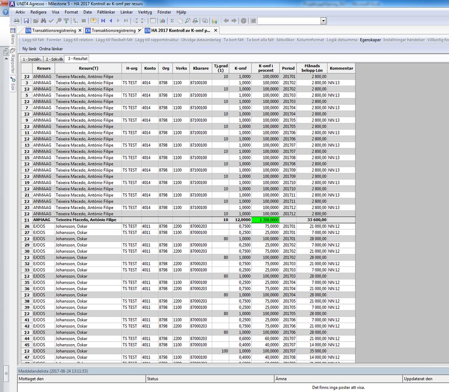The height and width of the screenshot is (392, 449).
Task: Select the 3 - Resultat tab
Action: pyautogui.click(x=77, y=59)
